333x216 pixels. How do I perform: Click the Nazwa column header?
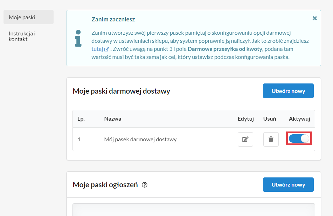click(112, 119)
